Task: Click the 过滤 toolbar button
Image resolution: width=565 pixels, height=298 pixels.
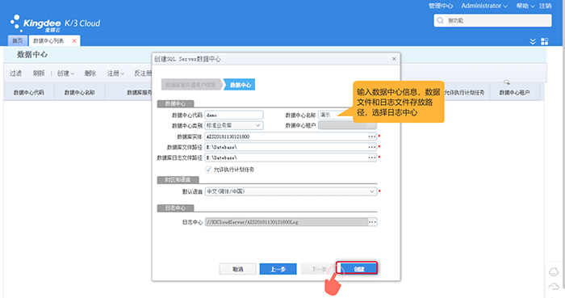Action: coord(15,73)
